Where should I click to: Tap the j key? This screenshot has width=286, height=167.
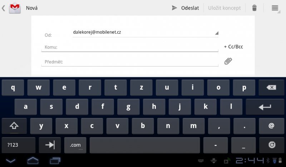[x=180, y=107]
